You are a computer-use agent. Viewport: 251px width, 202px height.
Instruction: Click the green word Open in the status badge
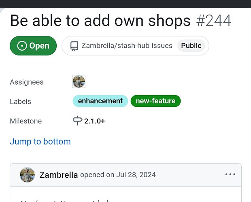[39, 46]
